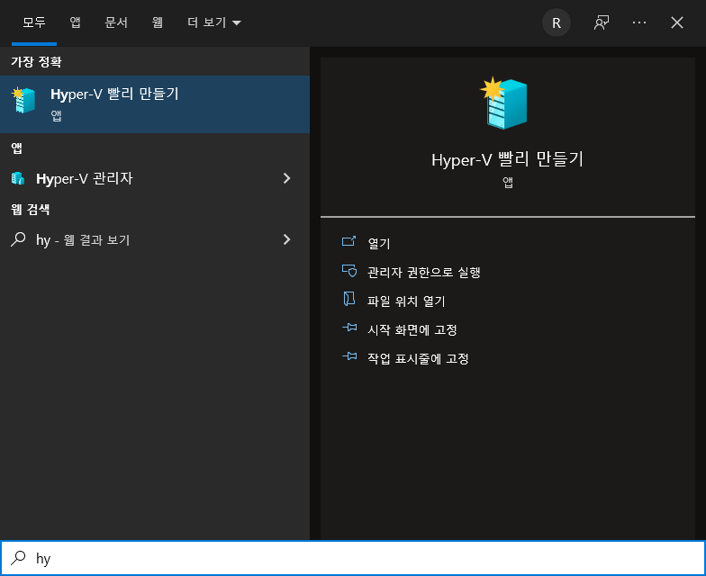Select hy - 웹 결과 보기 web search
The width and height of the screenshot is (706, 576).
click(x=155, y=239)
